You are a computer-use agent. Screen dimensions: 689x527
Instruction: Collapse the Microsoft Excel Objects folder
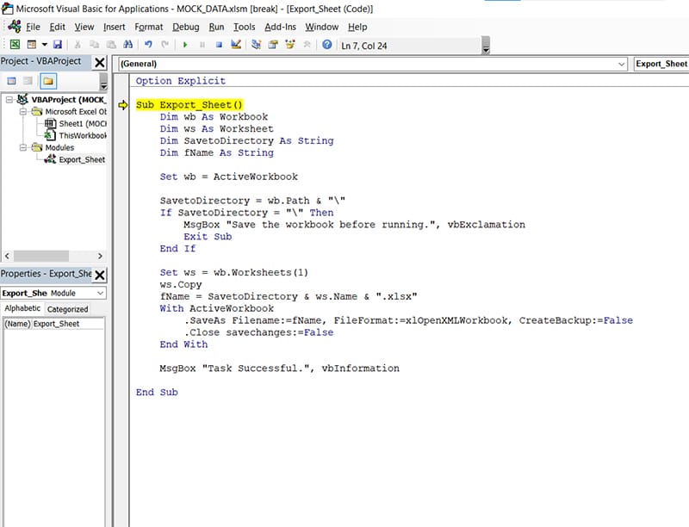[24, 111]
